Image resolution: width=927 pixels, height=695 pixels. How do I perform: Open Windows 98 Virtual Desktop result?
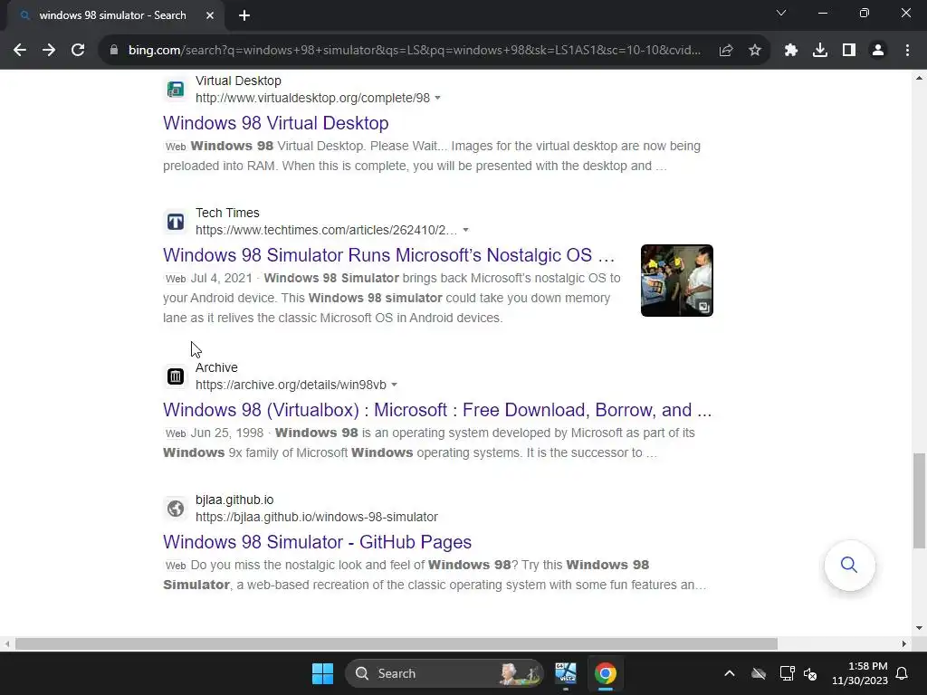(276, 123)
